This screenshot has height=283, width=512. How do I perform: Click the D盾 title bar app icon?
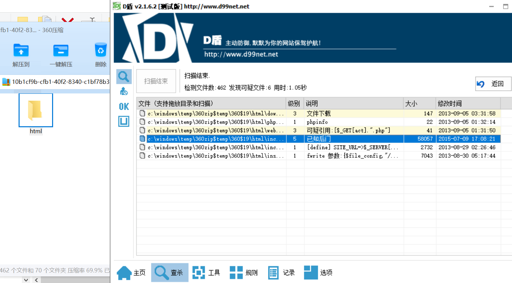[x=117, y=6]
